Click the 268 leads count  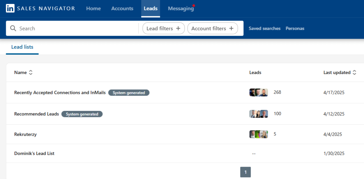pyautogui.click(x=277, y=93)
